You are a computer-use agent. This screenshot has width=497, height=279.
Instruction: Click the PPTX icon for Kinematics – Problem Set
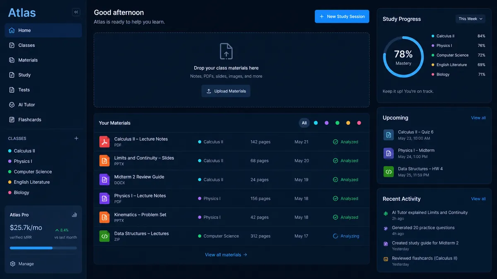pyautogui.click(x=104, y=217)
